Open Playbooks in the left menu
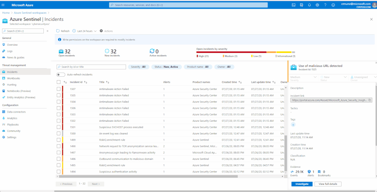This screenshot has height=192, width=377. point(13,125)
